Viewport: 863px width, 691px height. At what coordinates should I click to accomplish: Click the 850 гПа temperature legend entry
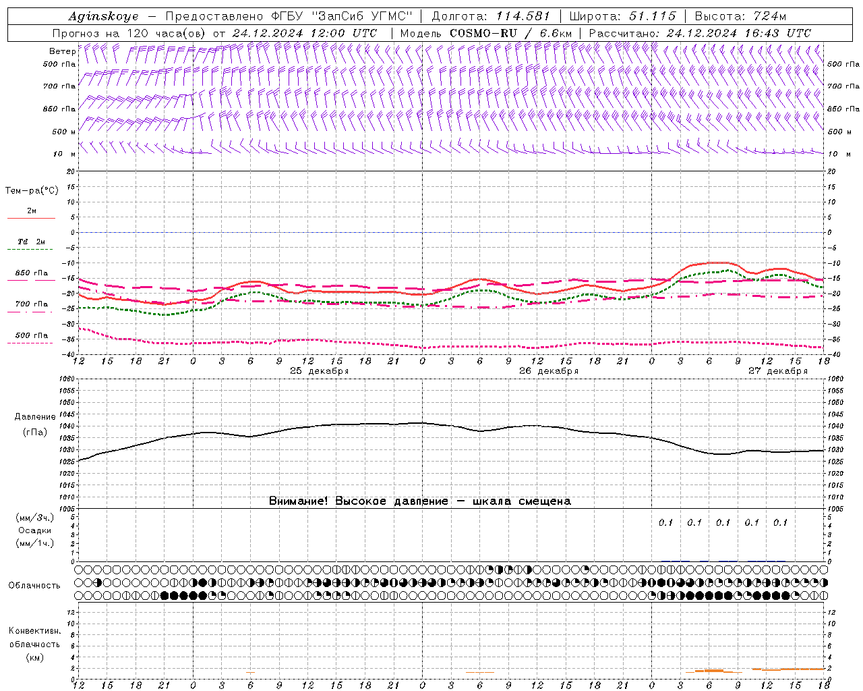(x=32, y=273)
